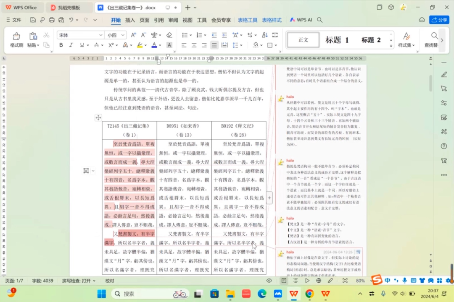Screen dimensions: 454x302
Task: Apply the Heading 1 (标题 1) style
Action: pyautogui.click(x=337, y=39)
